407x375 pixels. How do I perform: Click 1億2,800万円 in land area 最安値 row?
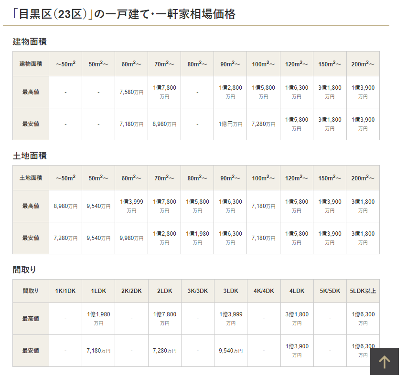(x=164, y=238)
